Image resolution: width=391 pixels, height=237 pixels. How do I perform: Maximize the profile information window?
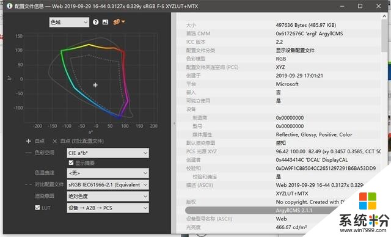coord(360,6)
